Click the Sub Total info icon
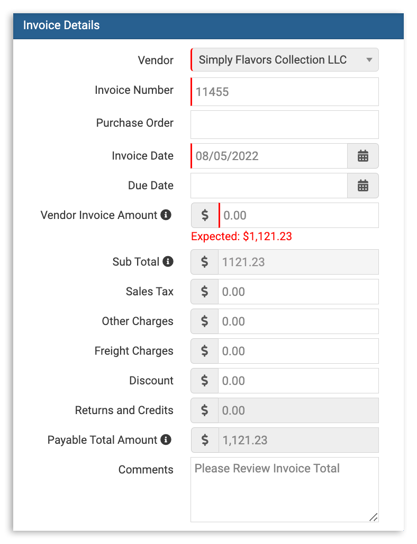 [x=169, y=261]
